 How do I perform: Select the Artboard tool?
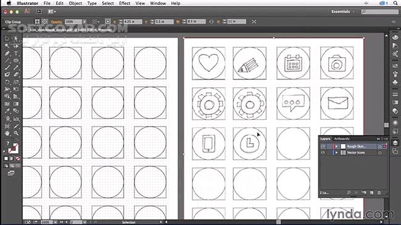[x=7, y=126]
